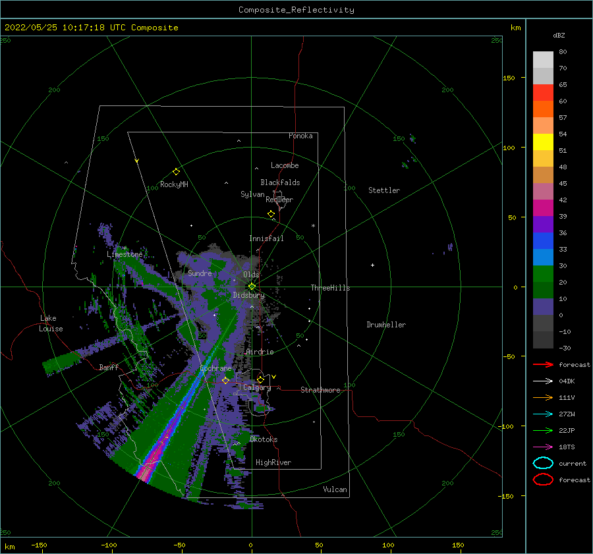The image size is (593, 554).
Task: Select the magenta 42 dBZ color swatch
Action: tap(543, 208)
